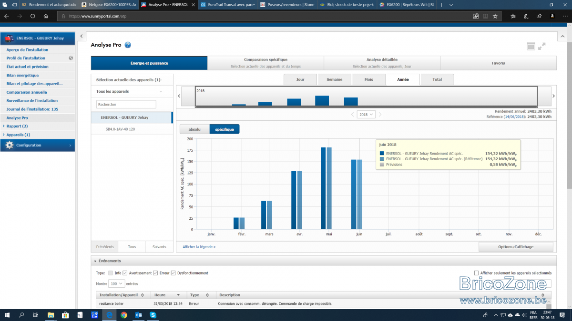Open Comparaison spécifique tab

(266, 63)
